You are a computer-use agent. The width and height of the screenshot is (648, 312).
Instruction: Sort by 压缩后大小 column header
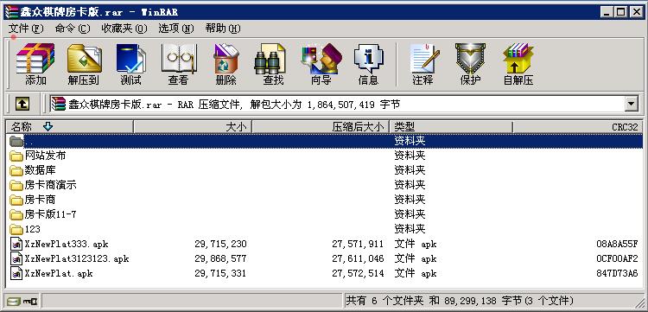tap(321, 127)
